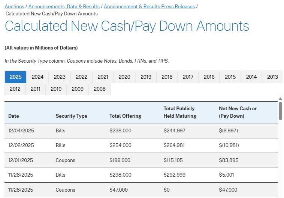This screenshot has width=284, height=198.
Task: Select the 2020 year tab
Action: click(x=124, y=77)
